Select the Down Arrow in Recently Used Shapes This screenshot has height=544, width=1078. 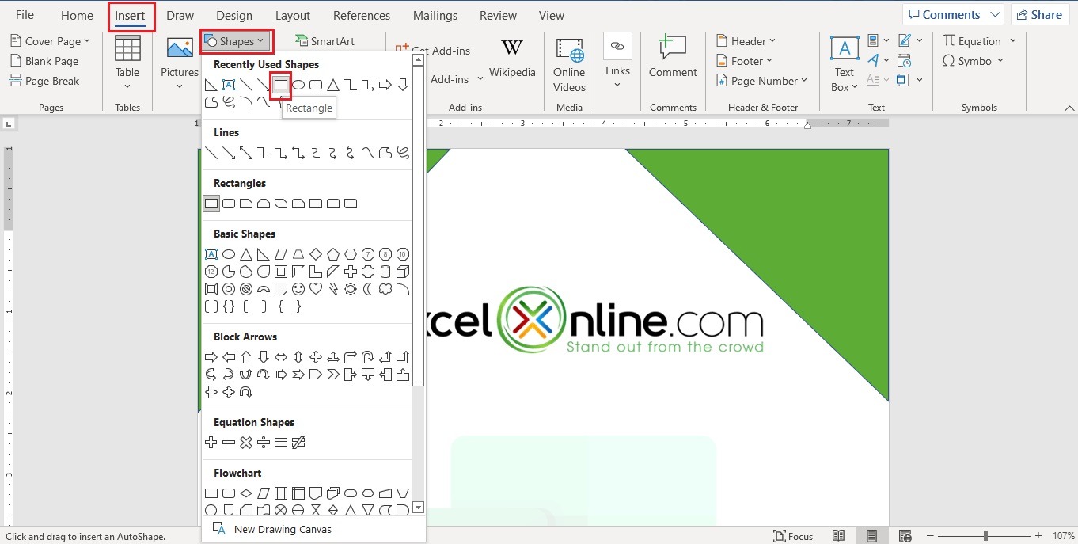point(403,85)
